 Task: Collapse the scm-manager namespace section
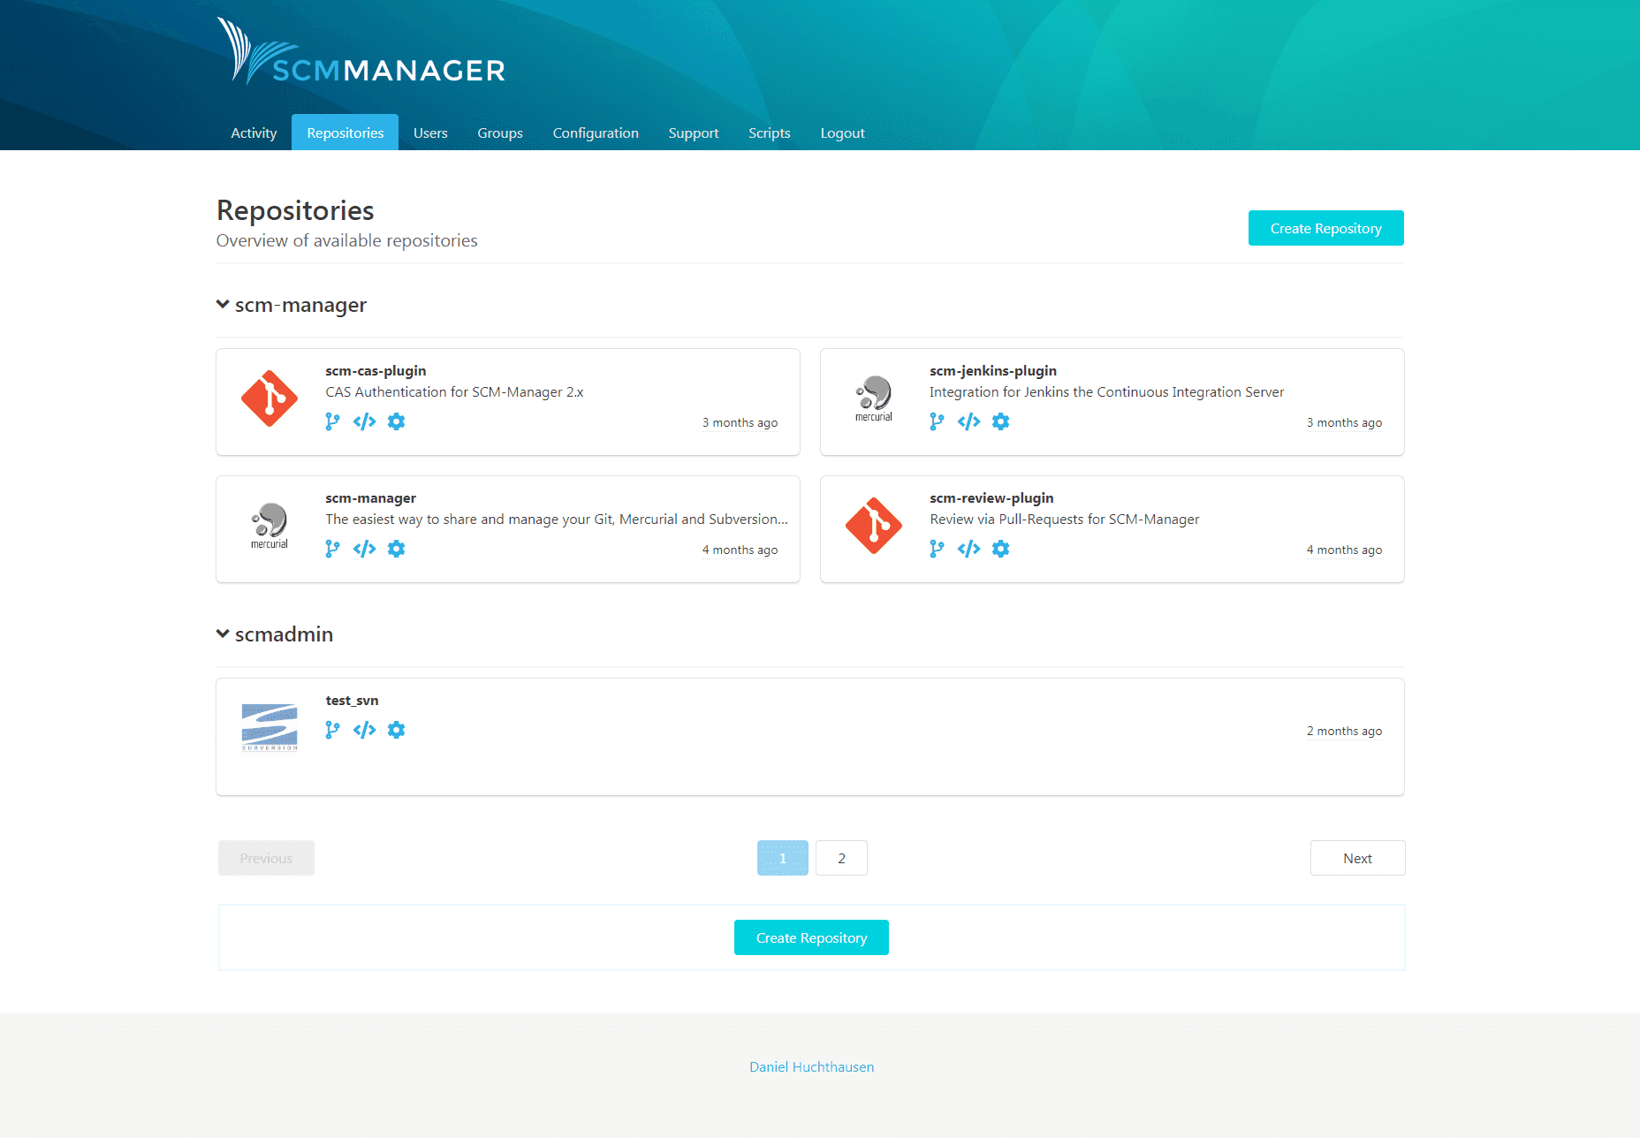(222, 304)
